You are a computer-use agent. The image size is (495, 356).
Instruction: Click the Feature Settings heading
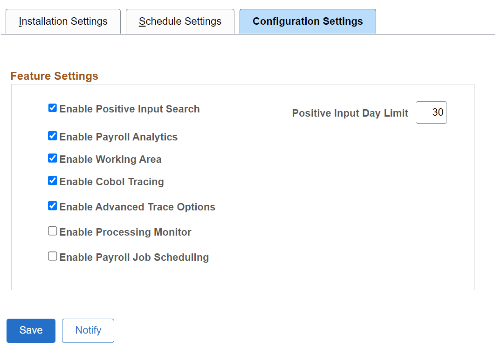pos(54,76)
